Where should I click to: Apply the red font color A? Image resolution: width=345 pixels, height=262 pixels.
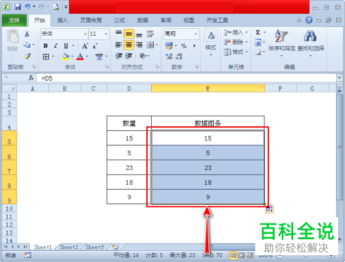(80, 57)
